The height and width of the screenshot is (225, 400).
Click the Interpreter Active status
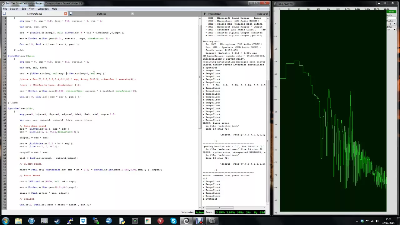click(x=199, y=212)
